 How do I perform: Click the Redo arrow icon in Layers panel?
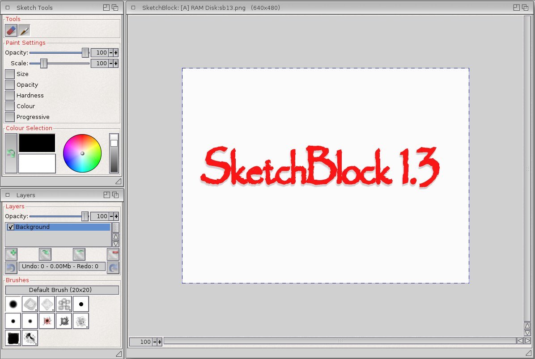click(x=113, y=267)
